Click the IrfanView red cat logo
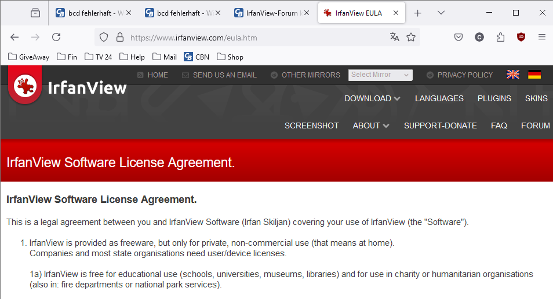 click(x=25, y=86)
